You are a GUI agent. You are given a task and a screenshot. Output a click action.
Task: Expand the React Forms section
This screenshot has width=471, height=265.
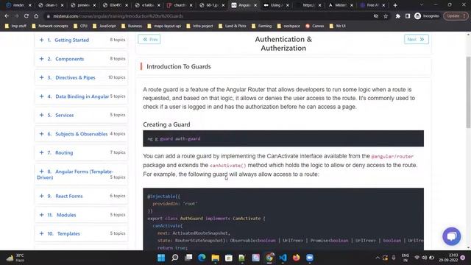(81, 196)
